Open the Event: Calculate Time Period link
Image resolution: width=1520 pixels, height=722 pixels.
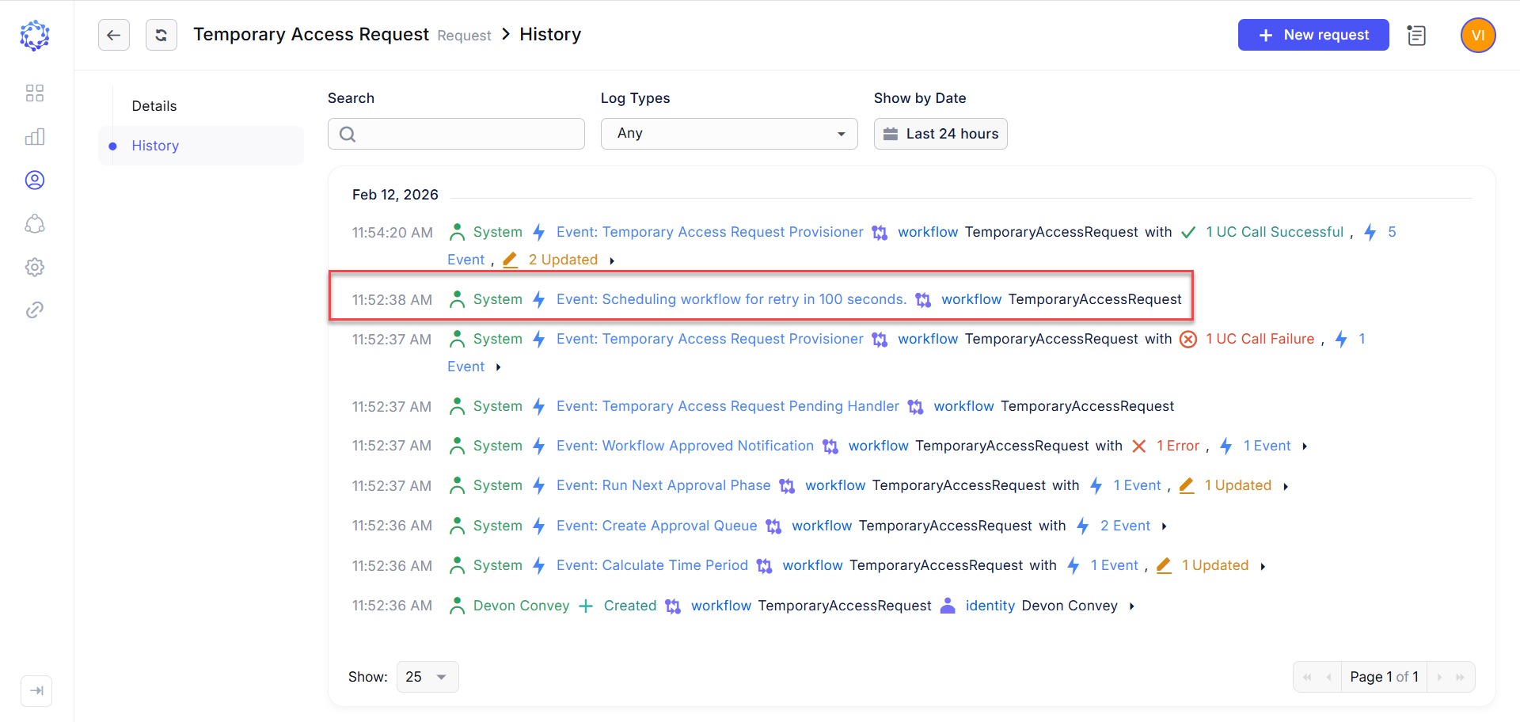652,565
